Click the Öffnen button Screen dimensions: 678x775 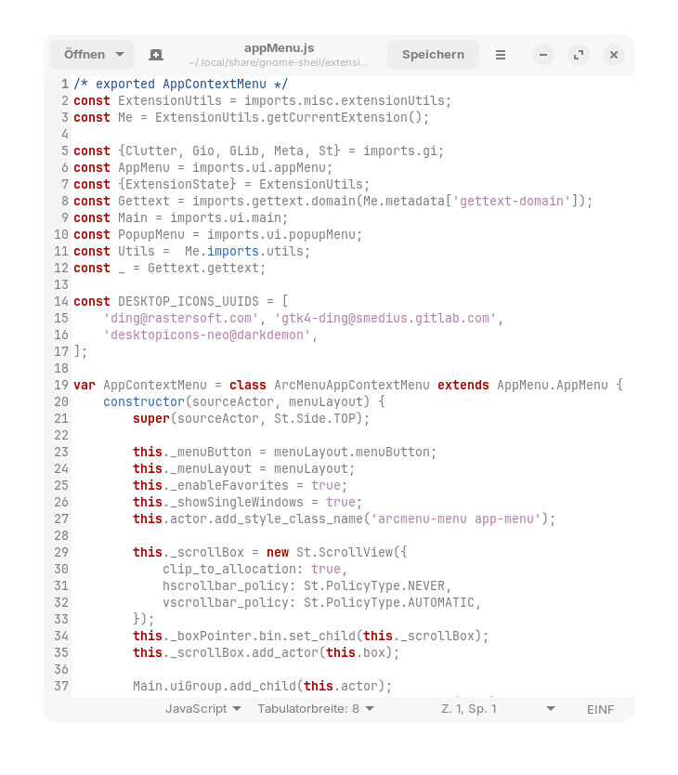tap(84, 55)
